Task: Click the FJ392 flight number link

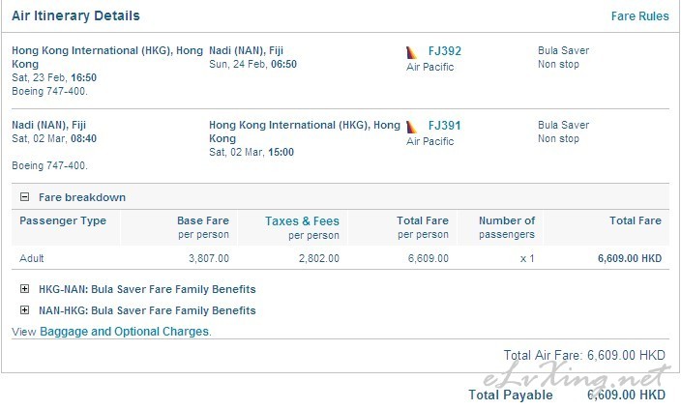Action: click(x=445, y=51)
